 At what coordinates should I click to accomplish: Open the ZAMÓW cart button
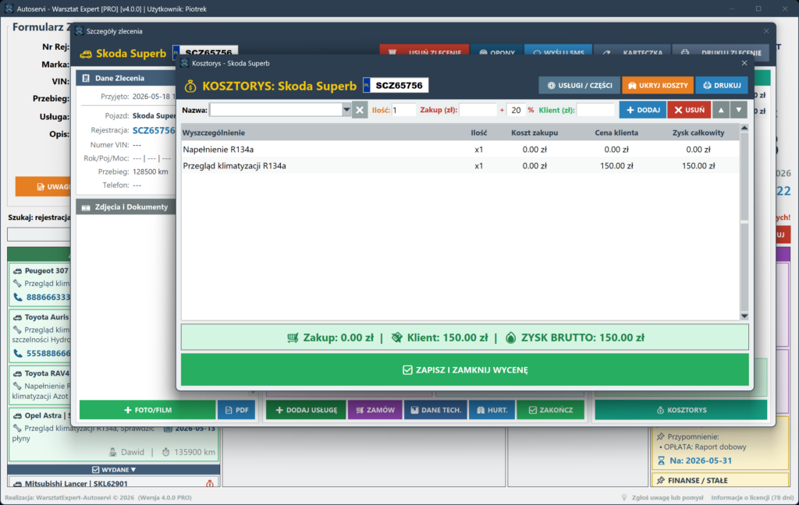375,410
